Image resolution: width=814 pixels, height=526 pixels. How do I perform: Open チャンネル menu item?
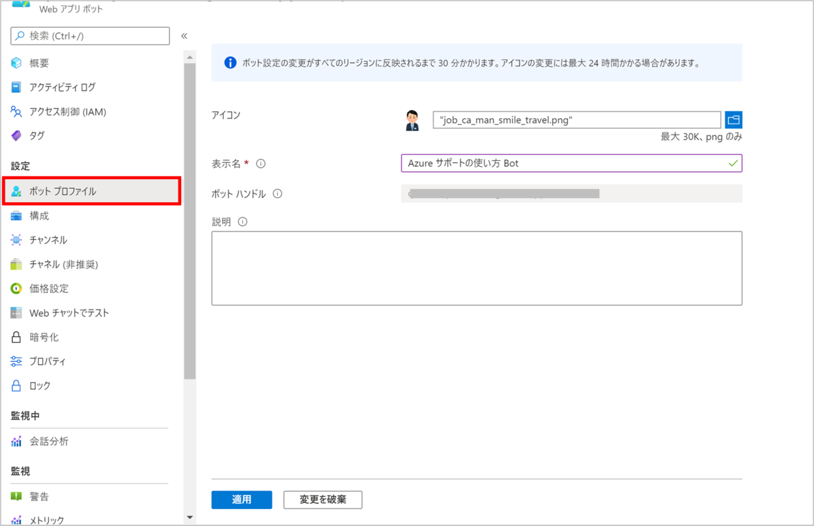48,240
